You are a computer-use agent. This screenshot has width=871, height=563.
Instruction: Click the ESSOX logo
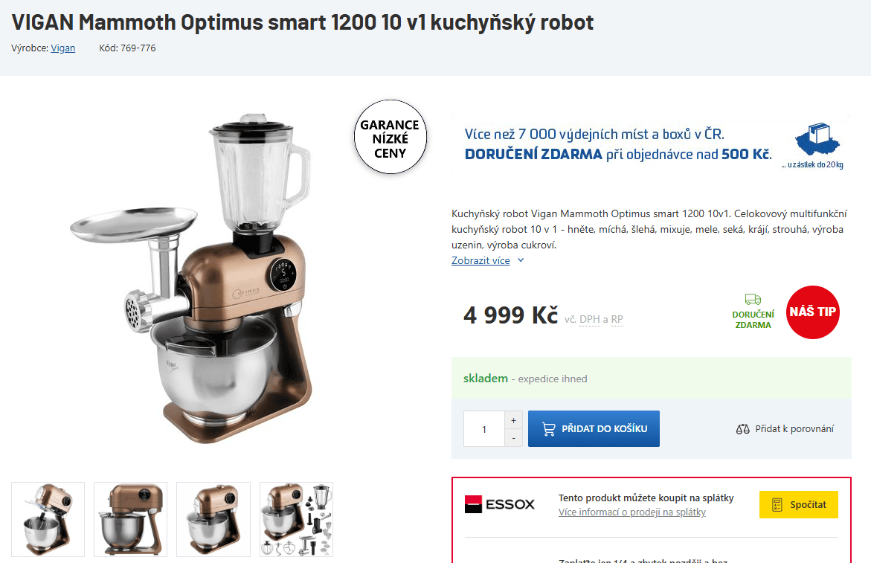[x=501, y=504]
